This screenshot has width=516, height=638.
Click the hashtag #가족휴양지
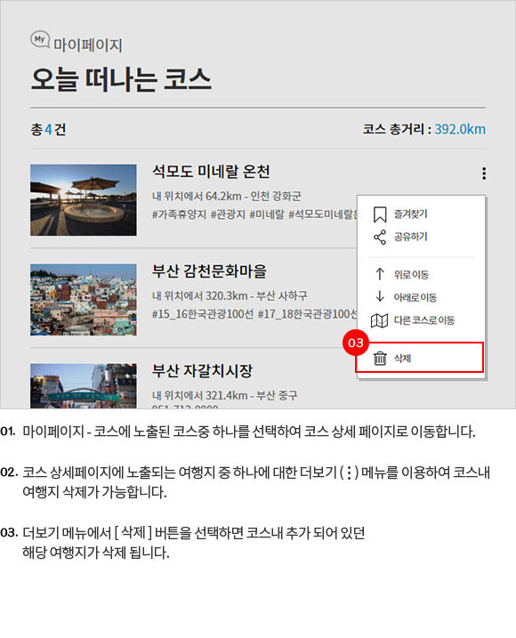[179, 214]
